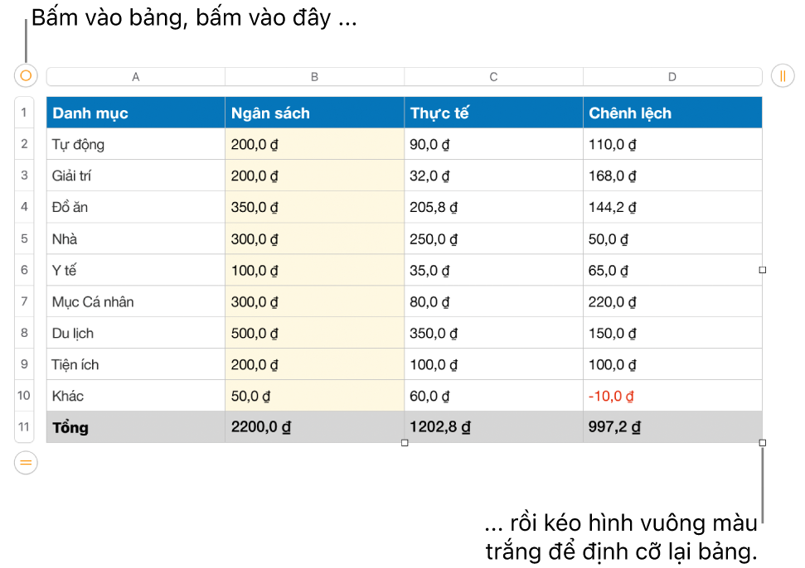Click the white resize square at bottom center
Image resolution: width=805 pixels, height=568 pixels.
[x=405, y=443]
